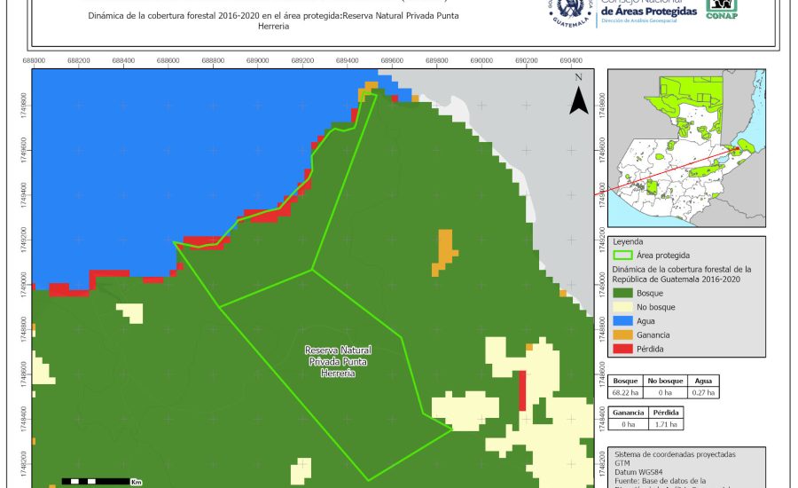Select the 68.22 ha Bosque table value
Image resolution: width=798 pixels, height=488 pixels.
[627, 391]
